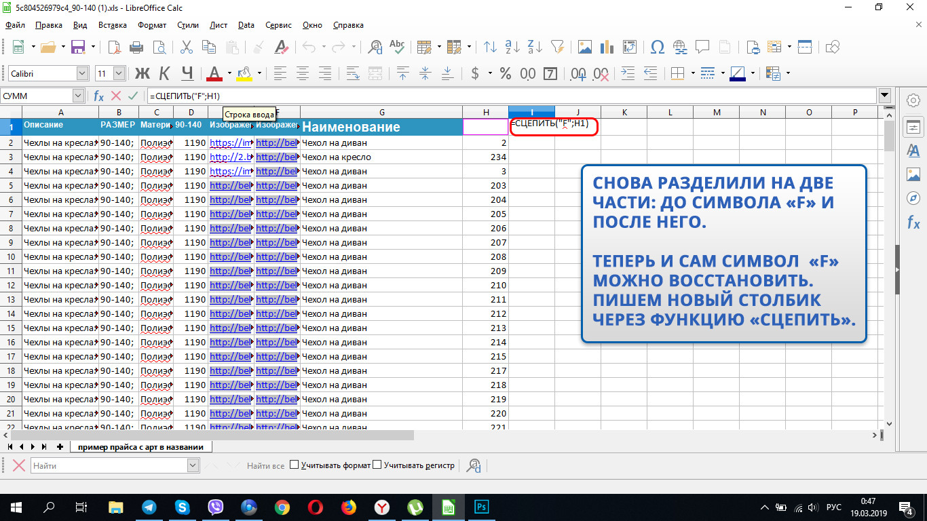This screenshot has height=521, width=927.
Task: Open sidebar Functions fx icon
Action: [913, 222]
